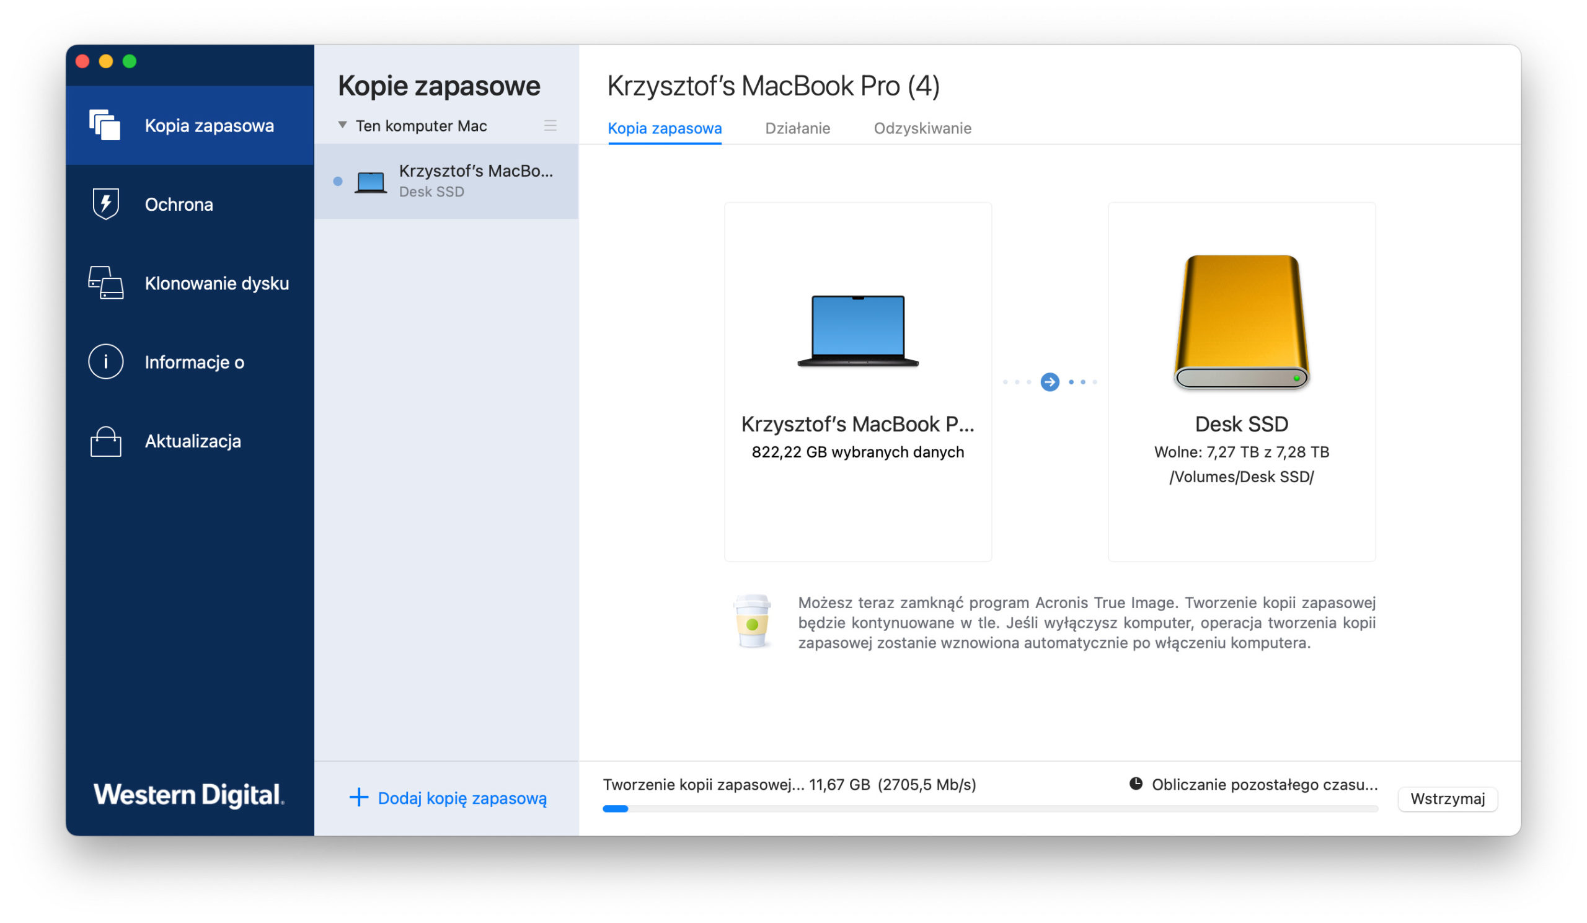Click the Wolne: 7,27 TB z 7,28 TB text
Viewport: 1587px width, 923px height.
click(1242, 452)
